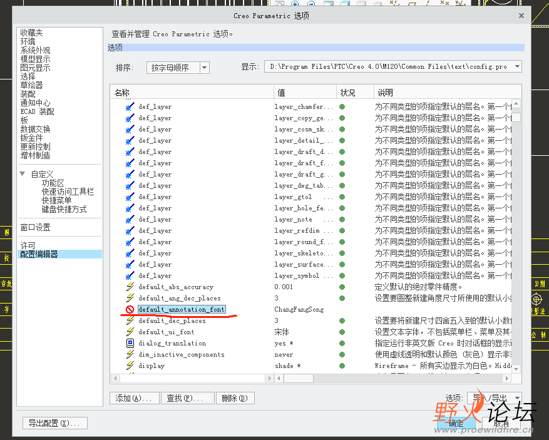
Task: Click the wand icon of the layer_note row
Action: coord(130,220)
